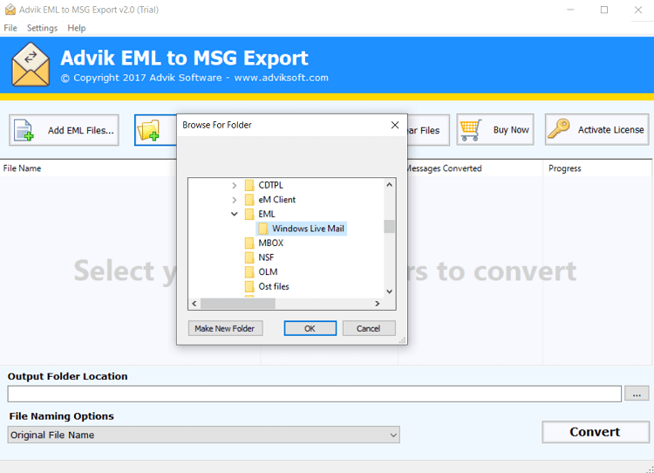Expand the CDTPL folder node
Viewport: 654px width, 473px height.
click(x=234, y=185)
